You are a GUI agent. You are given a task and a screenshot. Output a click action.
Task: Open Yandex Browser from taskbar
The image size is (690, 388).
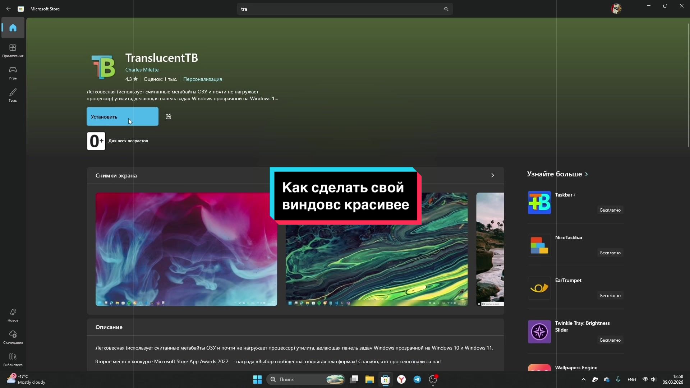click(x=401, y=379)
